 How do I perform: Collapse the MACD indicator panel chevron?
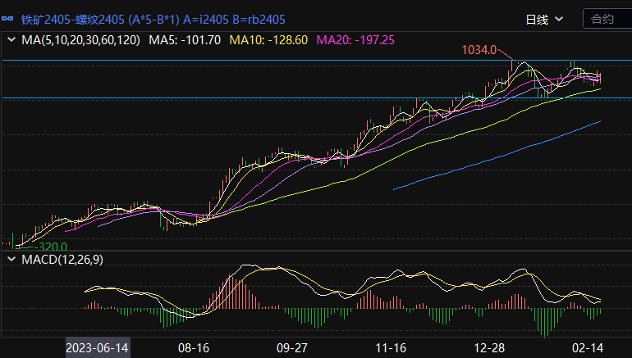(11, 259)
